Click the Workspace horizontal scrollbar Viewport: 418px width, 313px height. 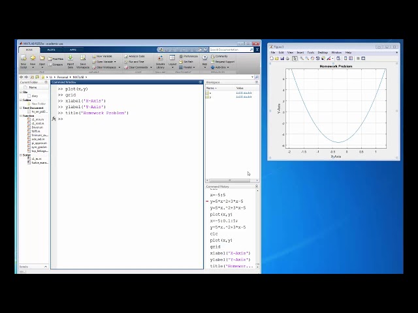coord(230,180)
